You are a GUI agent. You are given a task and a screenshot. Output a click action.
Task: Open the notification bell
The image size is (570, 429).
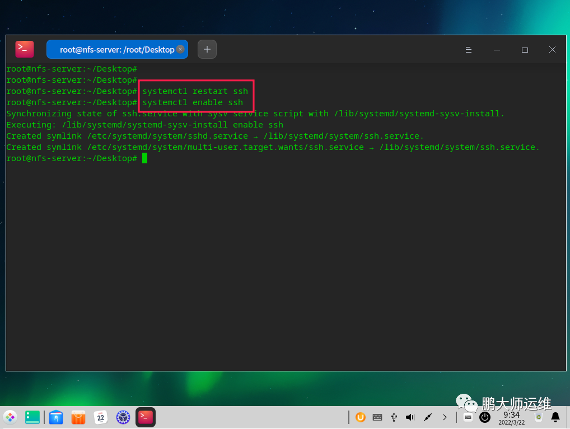coord(555,417)
